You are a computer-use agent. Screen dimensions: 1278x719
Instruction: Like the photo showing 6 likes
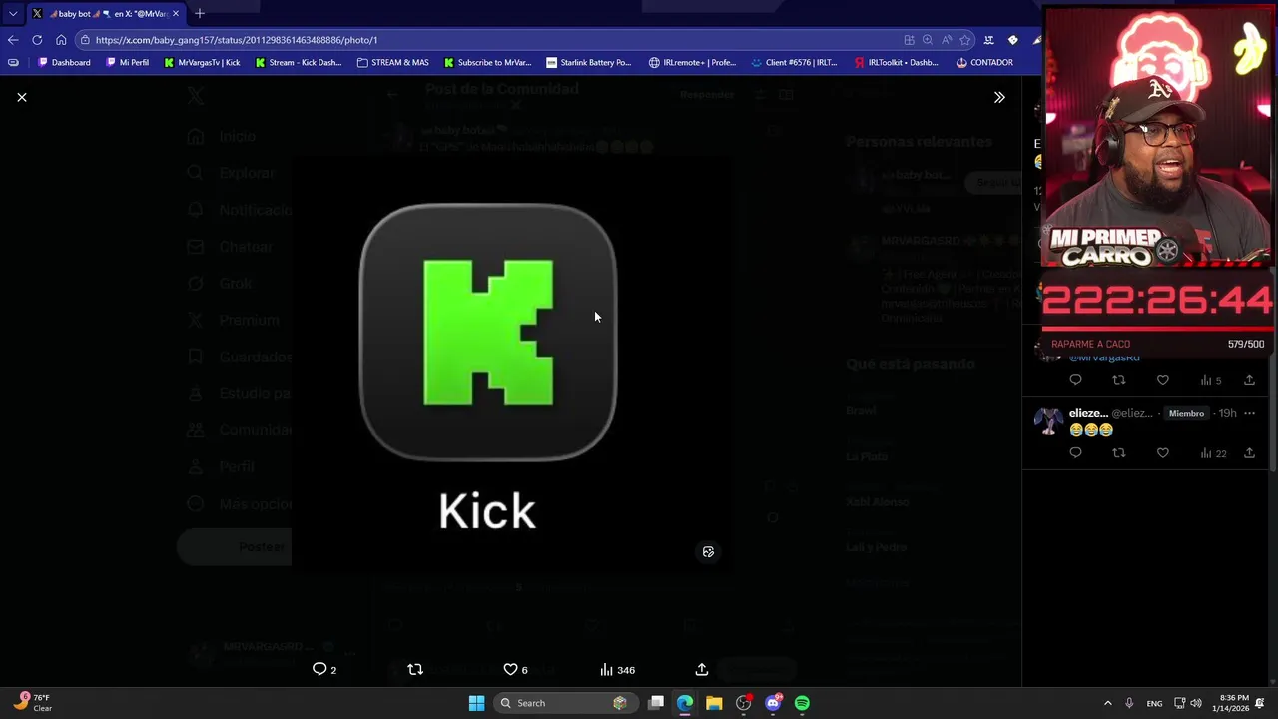[515, 669]
